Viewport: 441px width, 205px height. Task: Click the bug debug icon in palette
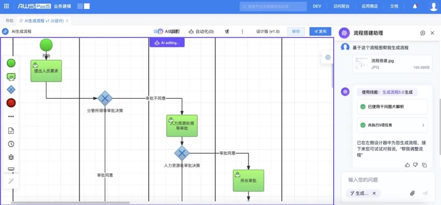[x=11, y=157]
